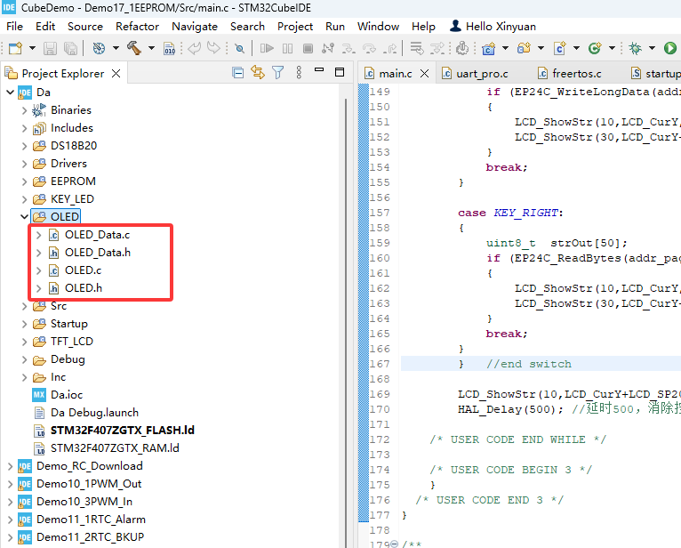
Task: Click the build configuration target icon
Action: (x=99, y=48)
